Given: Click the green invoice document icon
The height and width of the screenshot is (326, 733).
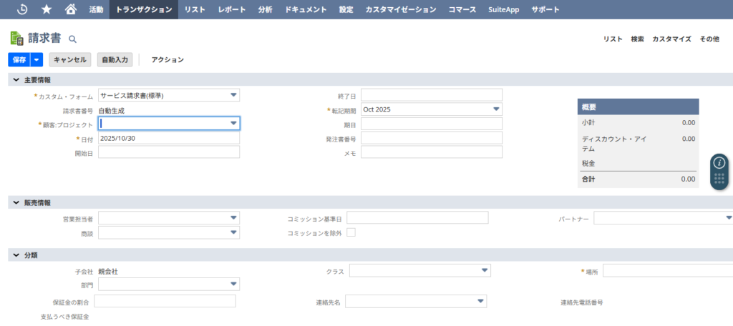Looking at the screenshot, I should coord(16,39).
